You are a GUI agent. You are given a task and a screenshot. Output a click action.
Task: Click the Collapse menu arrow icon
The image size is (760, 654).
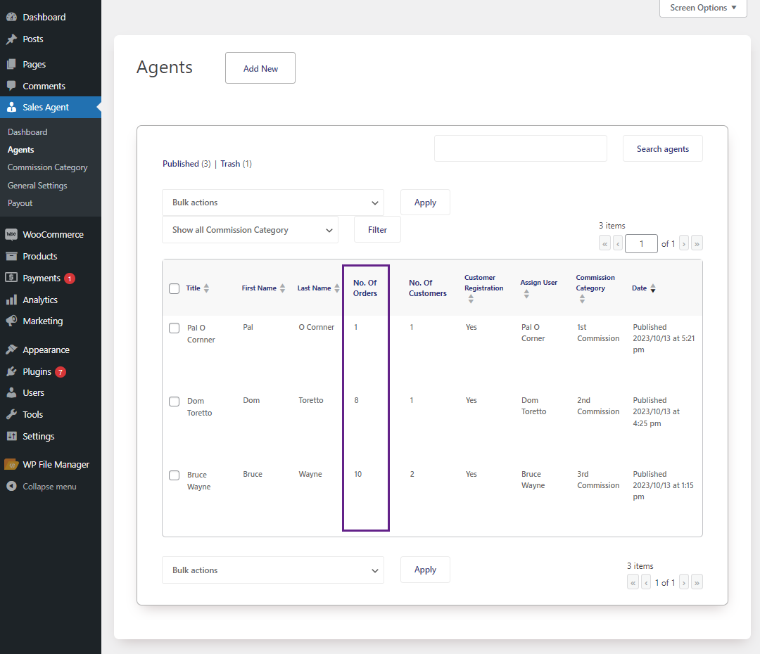pyautogui.click(x=11, y=486)
